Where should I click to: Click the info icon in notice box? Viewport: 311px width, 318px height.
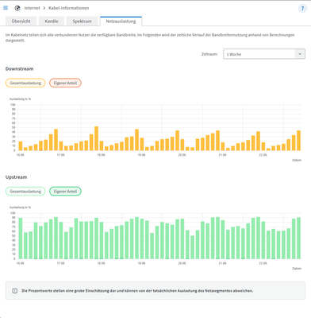pyautogui.click(x=15, y=291)
